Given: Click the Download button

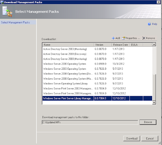Looking at the screenshot, I should [x=132, y=138].
